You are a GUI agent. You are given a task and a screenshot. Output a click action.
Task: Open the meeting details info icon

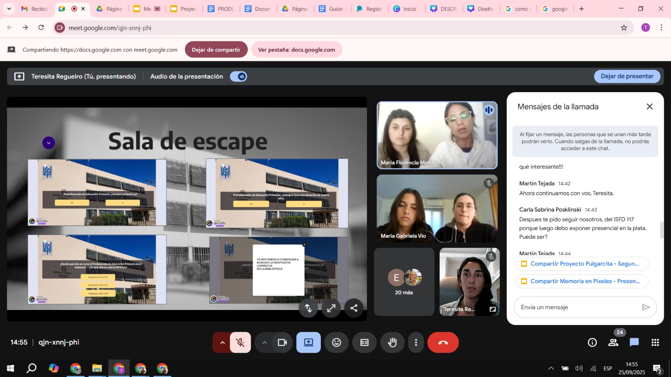coord(592,343)
